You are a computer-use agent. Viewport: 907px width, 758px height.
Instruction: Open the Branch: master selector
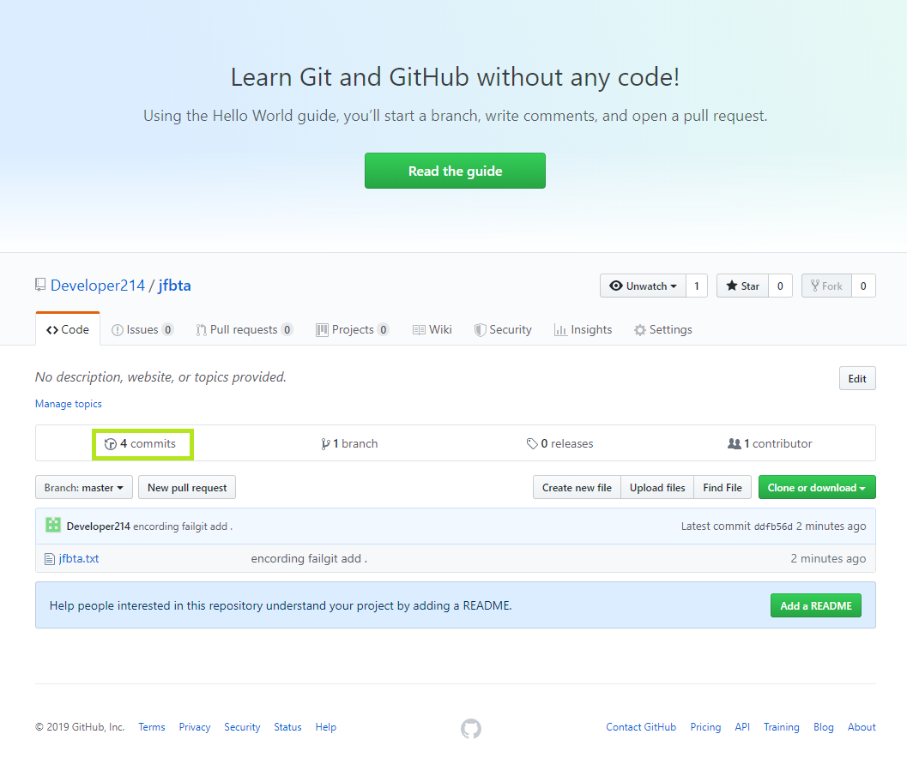coord(84,487)
